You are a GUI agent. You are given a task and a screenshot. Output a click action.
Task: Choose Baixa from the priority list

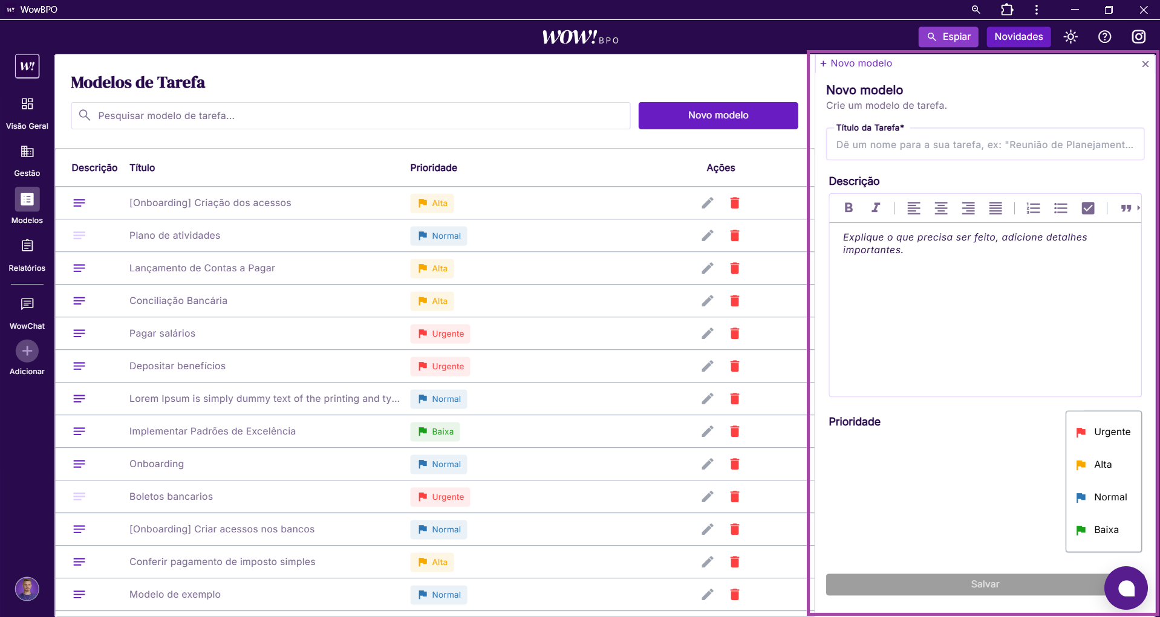pos(1104,530)
